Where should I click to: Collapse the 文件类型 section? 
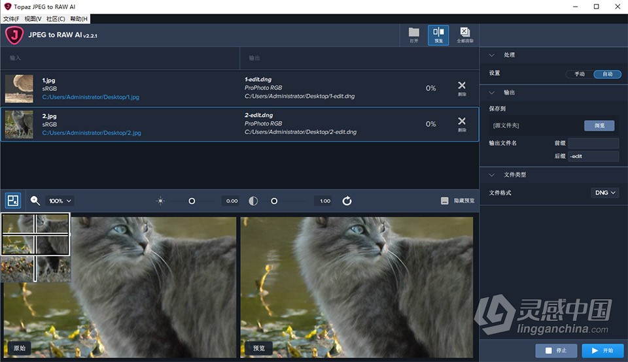[492, 175]
